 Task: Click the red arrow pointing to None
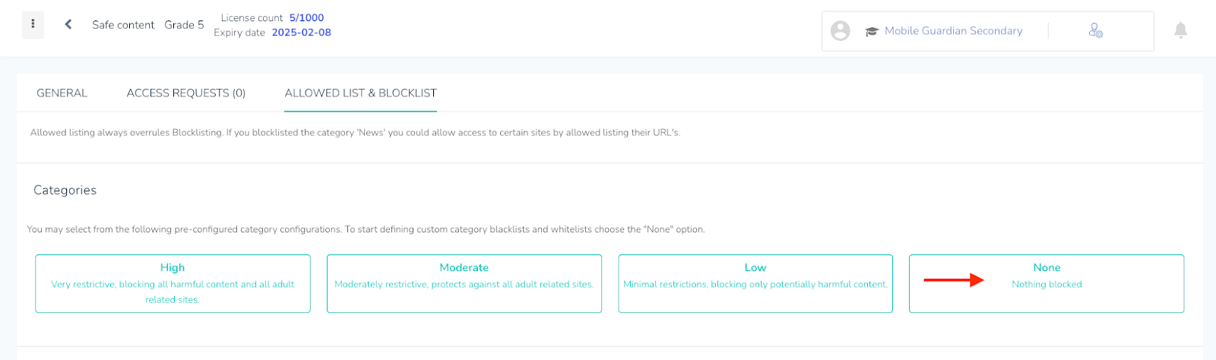(954, 280)
